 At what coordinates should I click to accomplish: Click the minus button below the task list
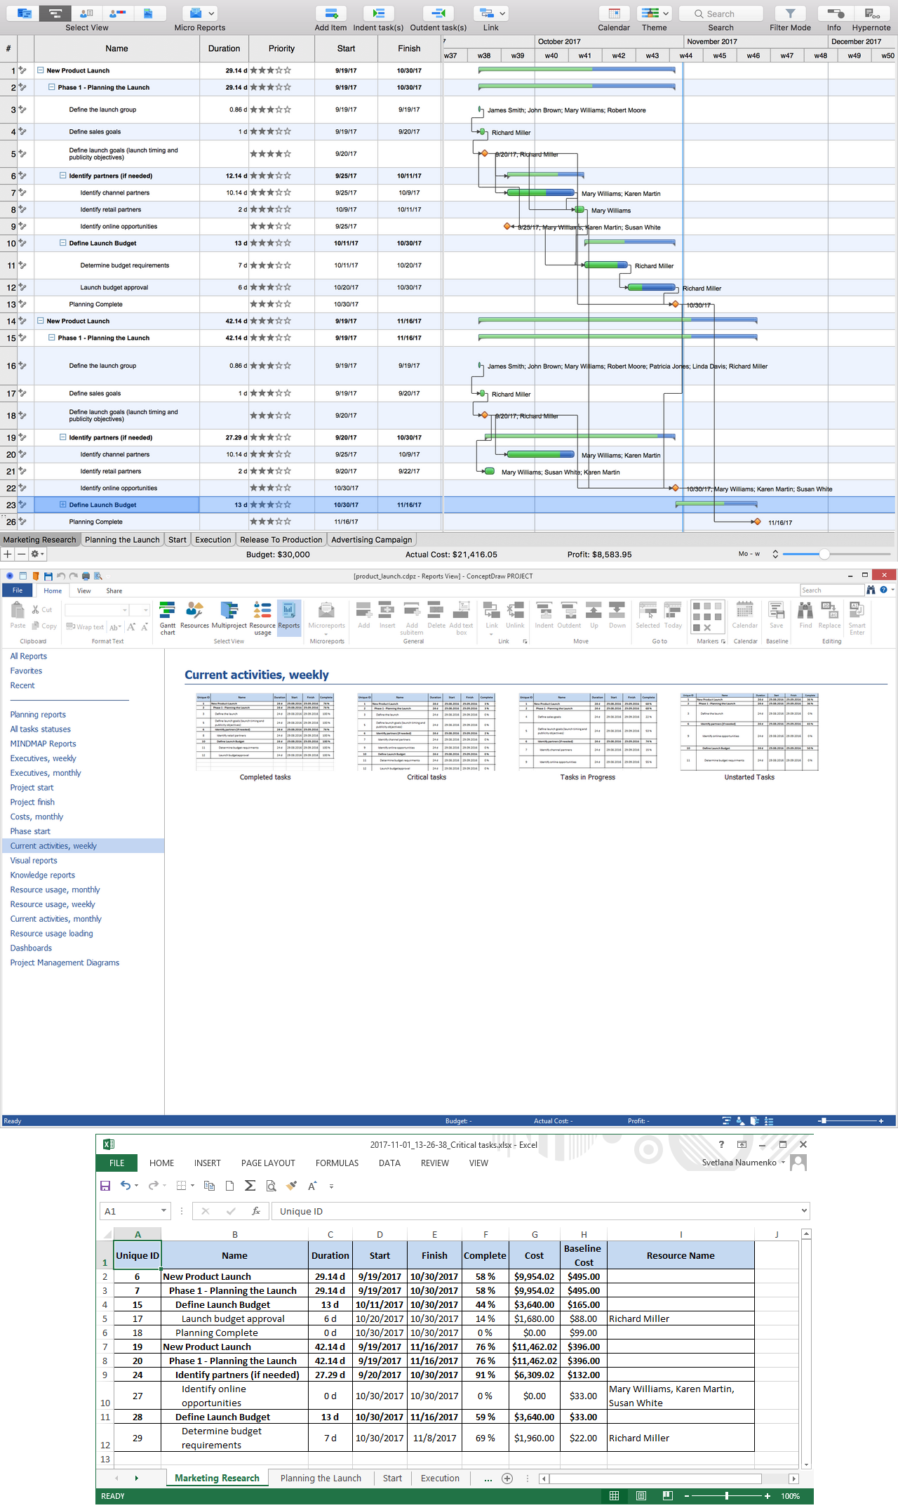pyautogui.click(x=22, y=554)
